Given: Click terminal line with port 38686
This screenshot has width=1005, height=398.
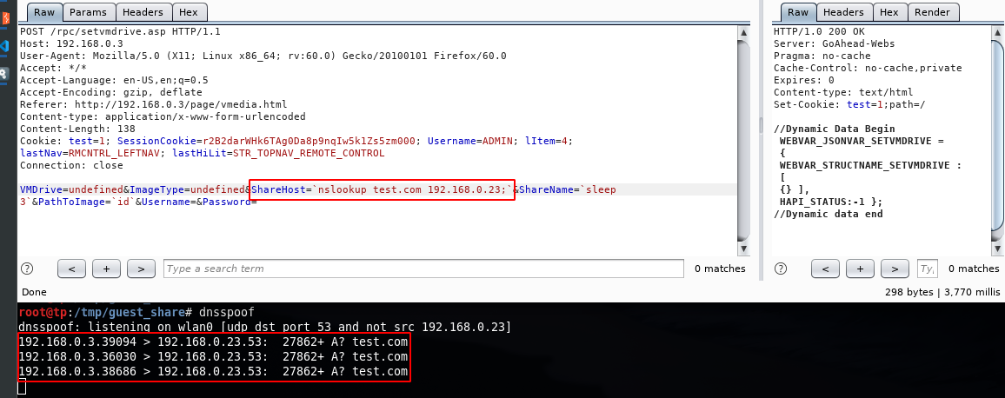Looking at the screenshot, I should tap(214, 372).
